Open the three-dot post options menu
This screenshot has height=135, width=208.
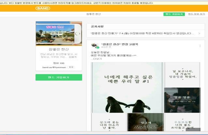point(200,46)
